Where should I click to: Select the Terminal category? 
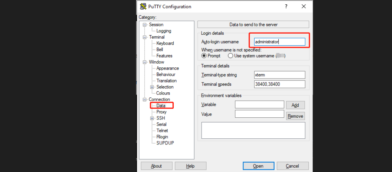click(157, 37)
